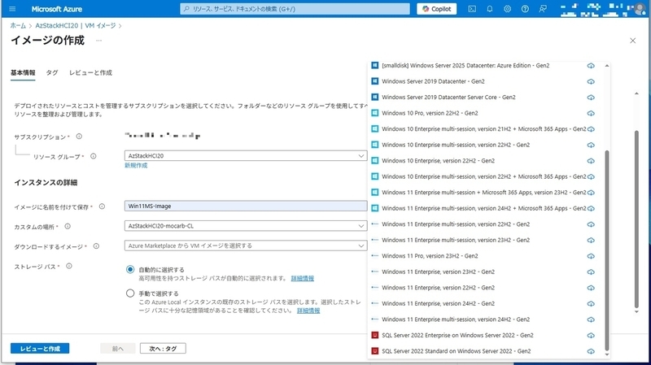Select Windows 11 Enterprise multi-session, version 22H2 - Gen2
The width and height of the screenshot is (651, 365).
(x=456, y=224)
